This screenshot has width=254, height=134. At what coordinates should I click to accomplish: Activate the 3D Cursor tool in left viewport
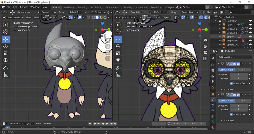click(x=6, y=32)
